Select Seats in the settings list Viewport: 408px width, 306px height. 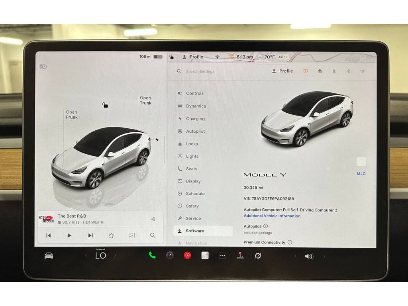[188, 169]
